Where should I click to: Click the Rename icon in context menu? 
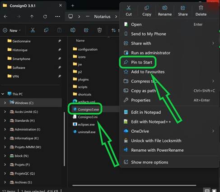click(165, 8)
